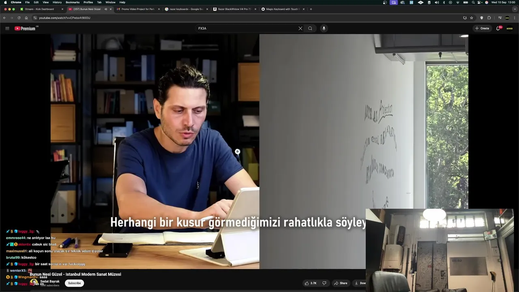
Task: Expand the tab search dropdown arrow
Action: coord(515,9)
